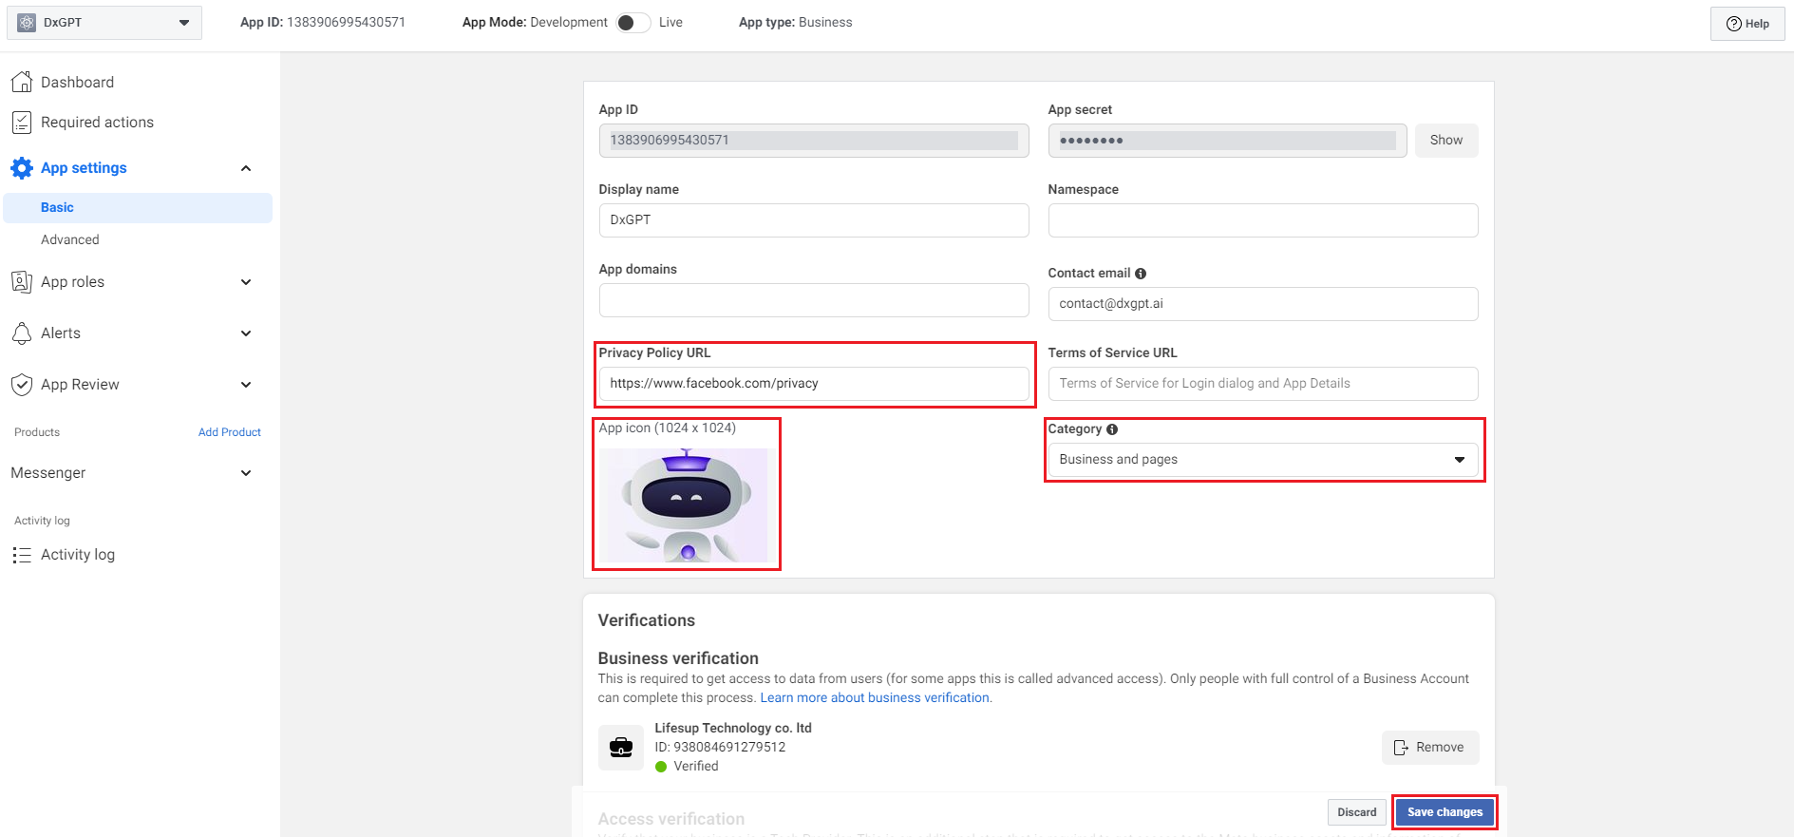This screenshot has width=1794, height=837.
Task: Click the Contact email info icon
Action: click(1141, 274)
